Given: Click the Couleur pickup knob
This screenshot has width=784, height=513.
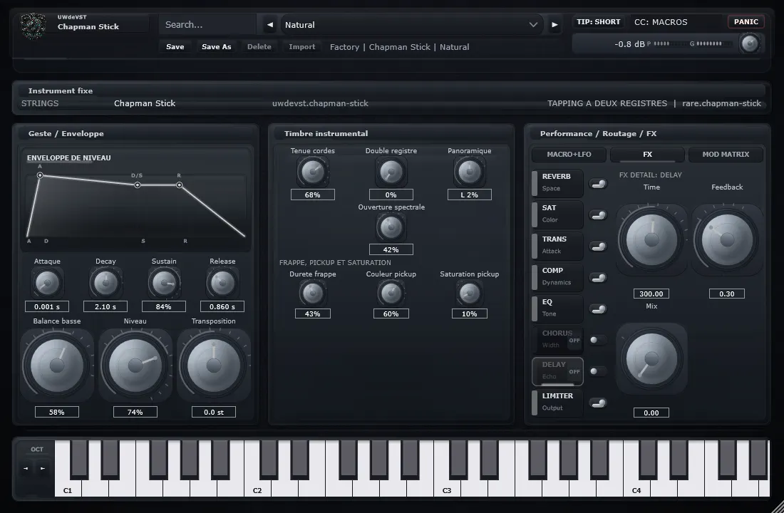Looking at the screenshot, I should coord(391,293).
